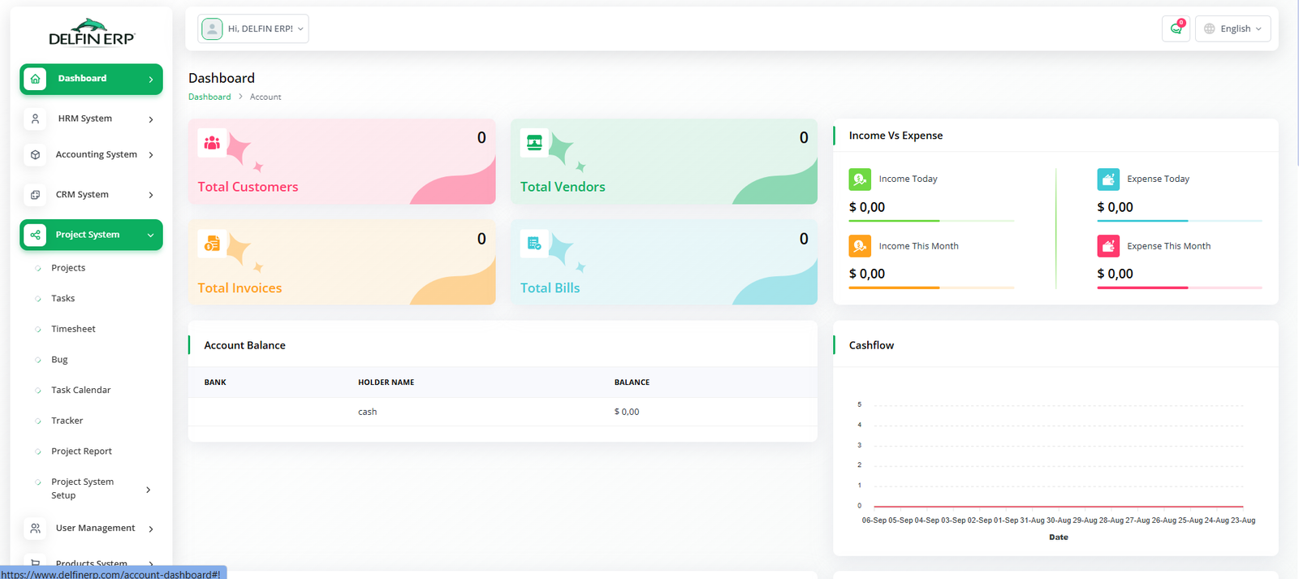The height and width of the screenshot is (579, 1299).
Task: Open the English language dropdown
Action: coord(1232,28)
